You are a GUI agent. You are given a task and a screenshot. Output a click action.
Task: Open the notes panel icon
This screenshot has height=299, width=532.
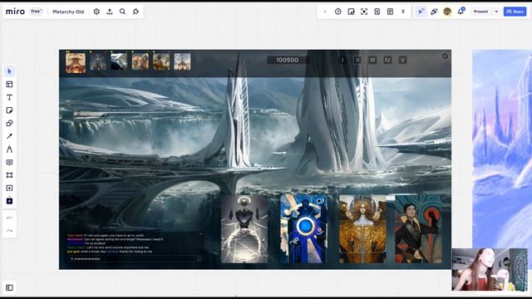point(390,12)
